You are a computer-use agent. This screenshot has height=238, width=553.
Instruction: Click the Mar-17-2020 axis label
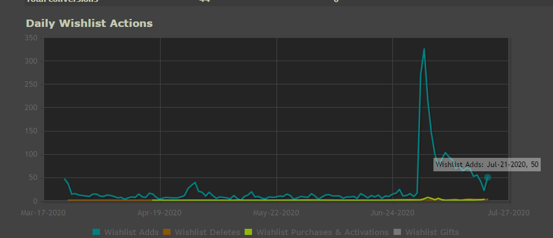(x=44, y=213)
